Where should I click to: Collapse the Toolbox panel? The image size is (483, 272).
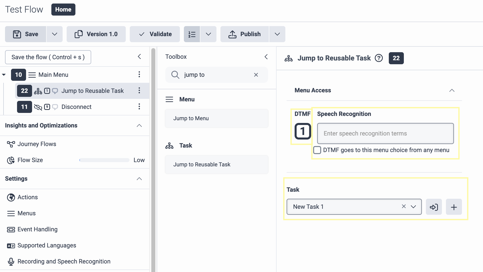coord(266,57)
